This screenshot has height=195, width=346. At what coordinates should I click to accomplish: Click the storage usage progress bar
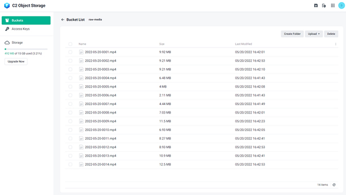coord(26,49)
